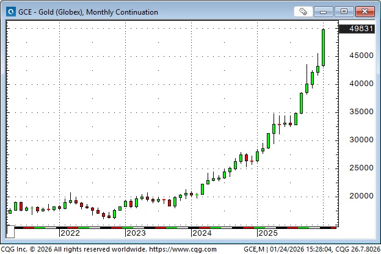The width and height of the screenshot is (381, 254).
Task: Select the 2023 year label on time axis
Action: coord(136,233)
